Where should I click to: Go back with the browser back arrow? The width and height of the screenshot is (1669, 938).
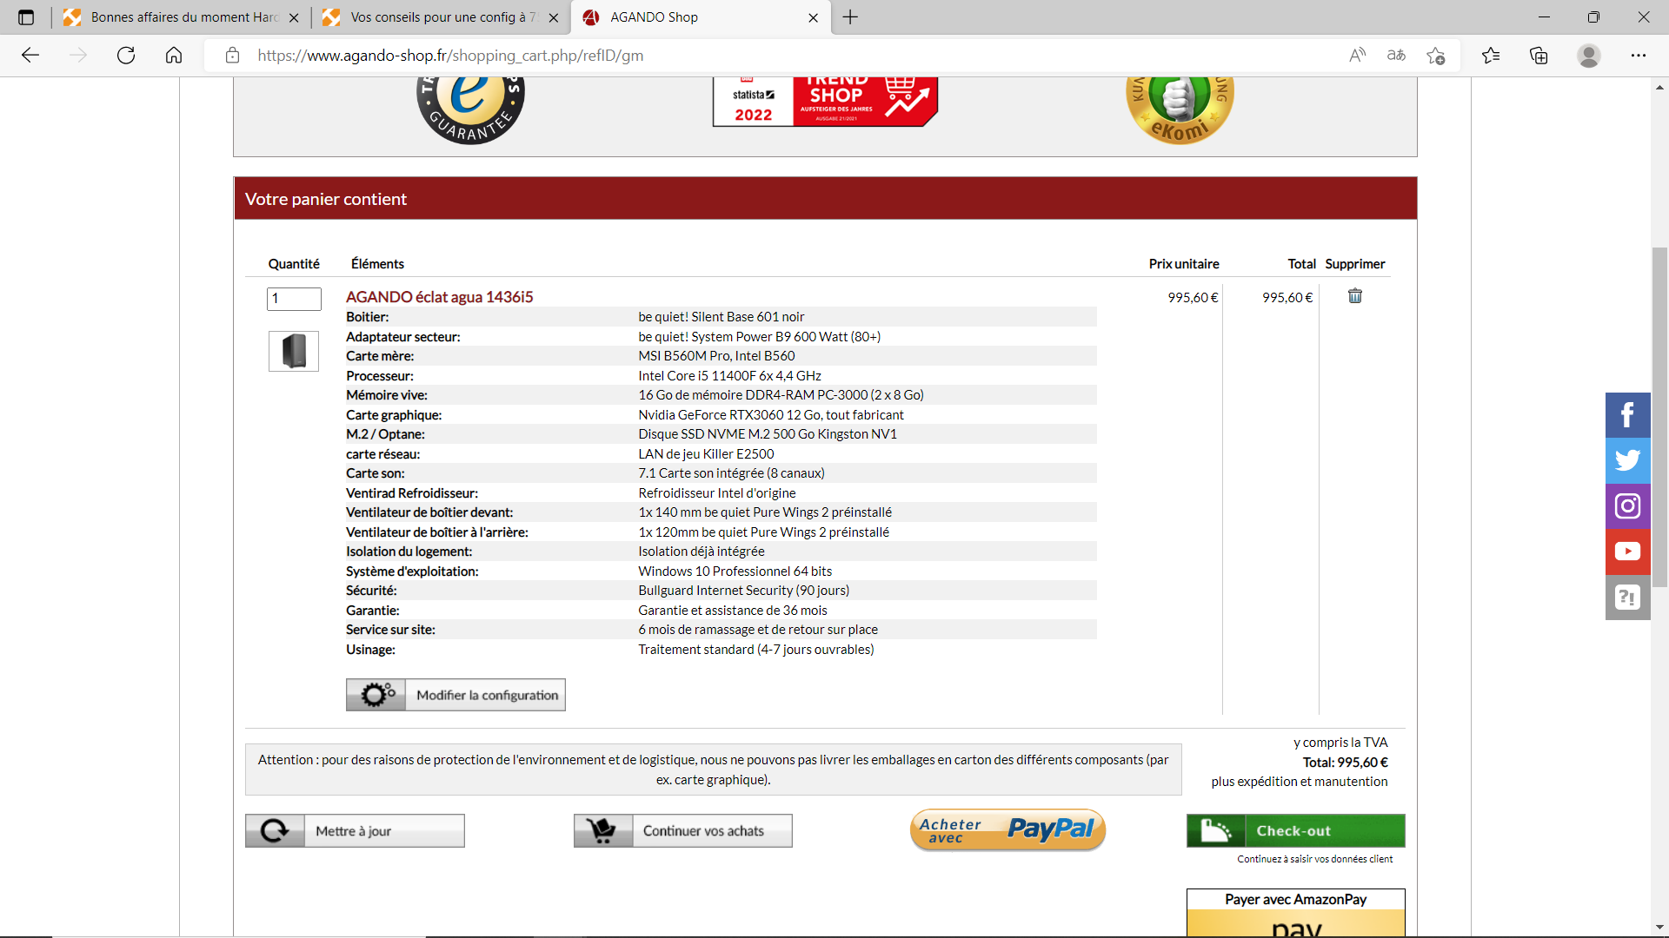(x=30, y=56)
